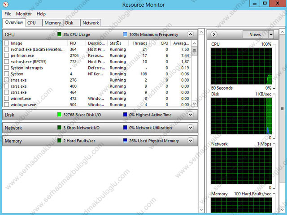Open the File menu
This screenshot has height=215, width=287.
pyautogui.click(x=8, y=14)
